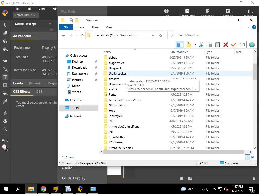
Task: Open Folder options icon in Explorer toolbar
Action: click(x=189, y=45)
